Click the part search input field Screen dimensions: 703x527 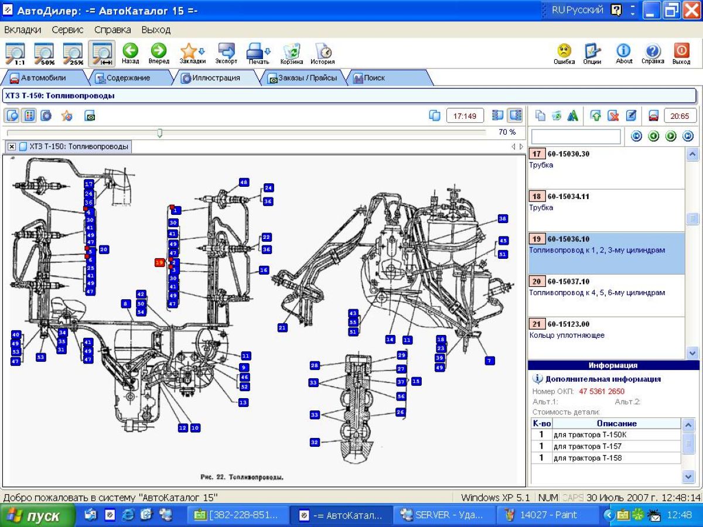(575, 136)
